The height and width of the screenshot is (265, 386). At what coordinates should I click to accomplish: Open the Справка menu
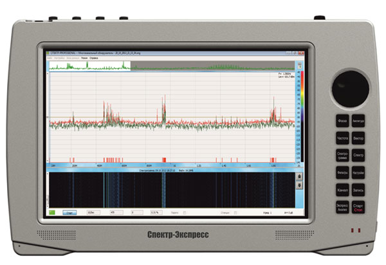click(x=94, y=58)
